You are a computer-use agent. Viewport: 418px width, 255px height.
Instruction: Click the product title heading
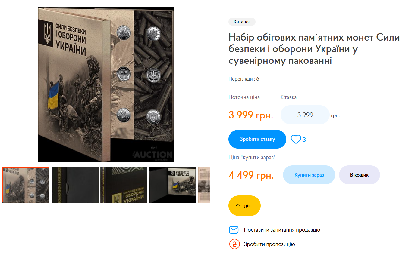pos(314,49)
